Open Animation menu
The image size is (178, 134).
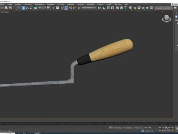pos(28,4)
